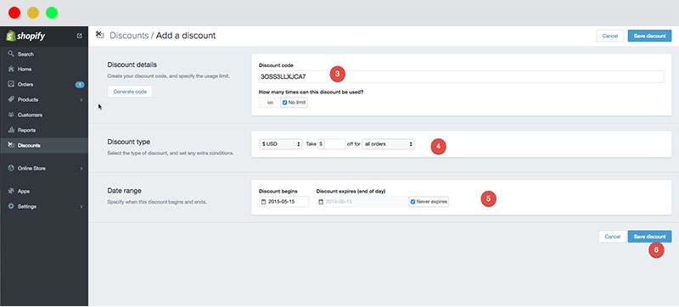Click the Search magnifier icon
The height and width of the screenshot is (307, 679).
(x=11, y=54)
